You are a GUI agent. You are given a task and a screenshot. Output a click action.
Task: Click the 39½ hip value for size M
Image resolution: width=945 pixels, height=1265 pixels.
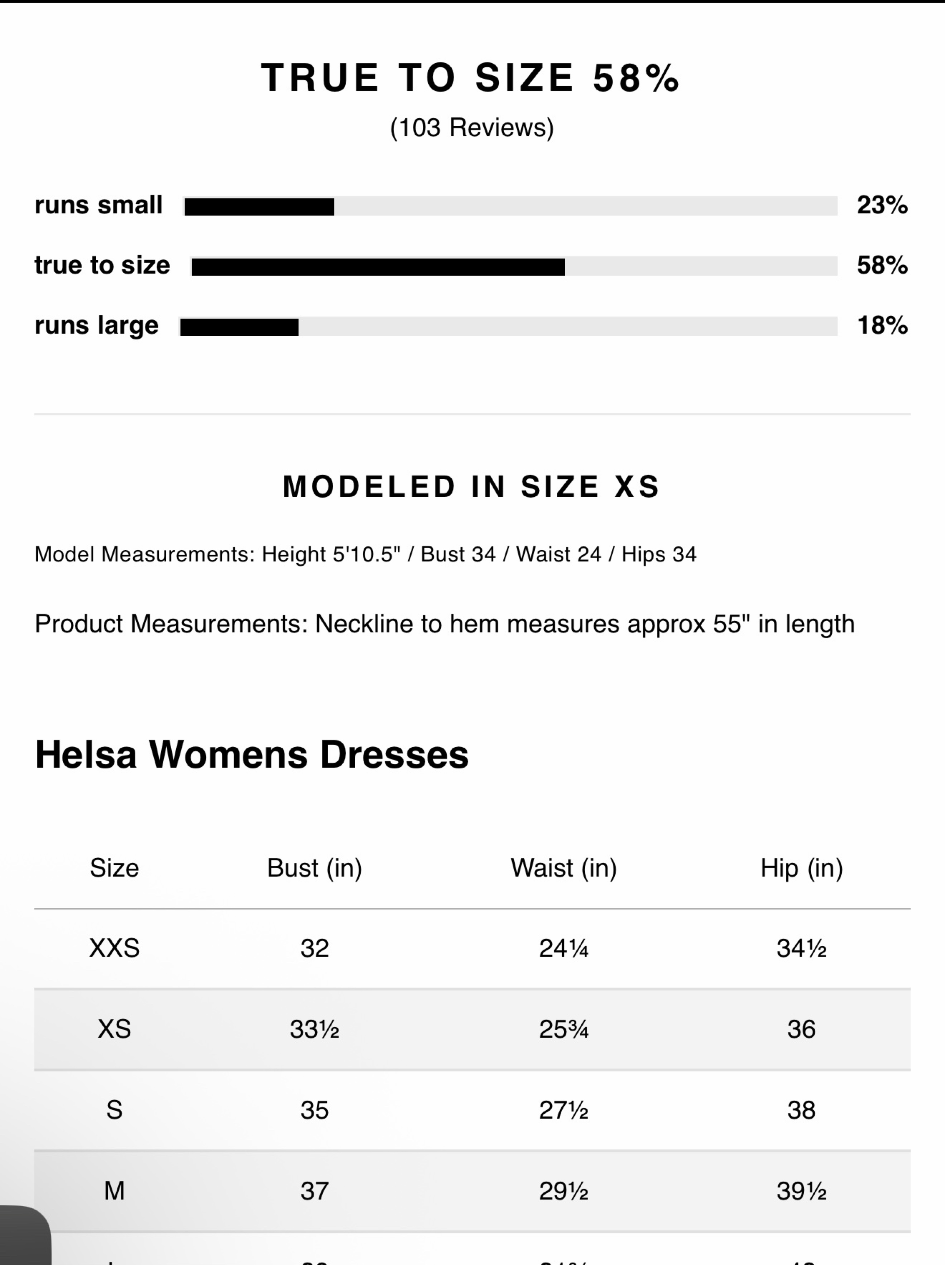click(x=801, y=1191)
